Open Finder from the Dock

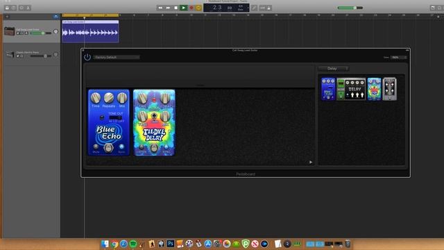105,244
